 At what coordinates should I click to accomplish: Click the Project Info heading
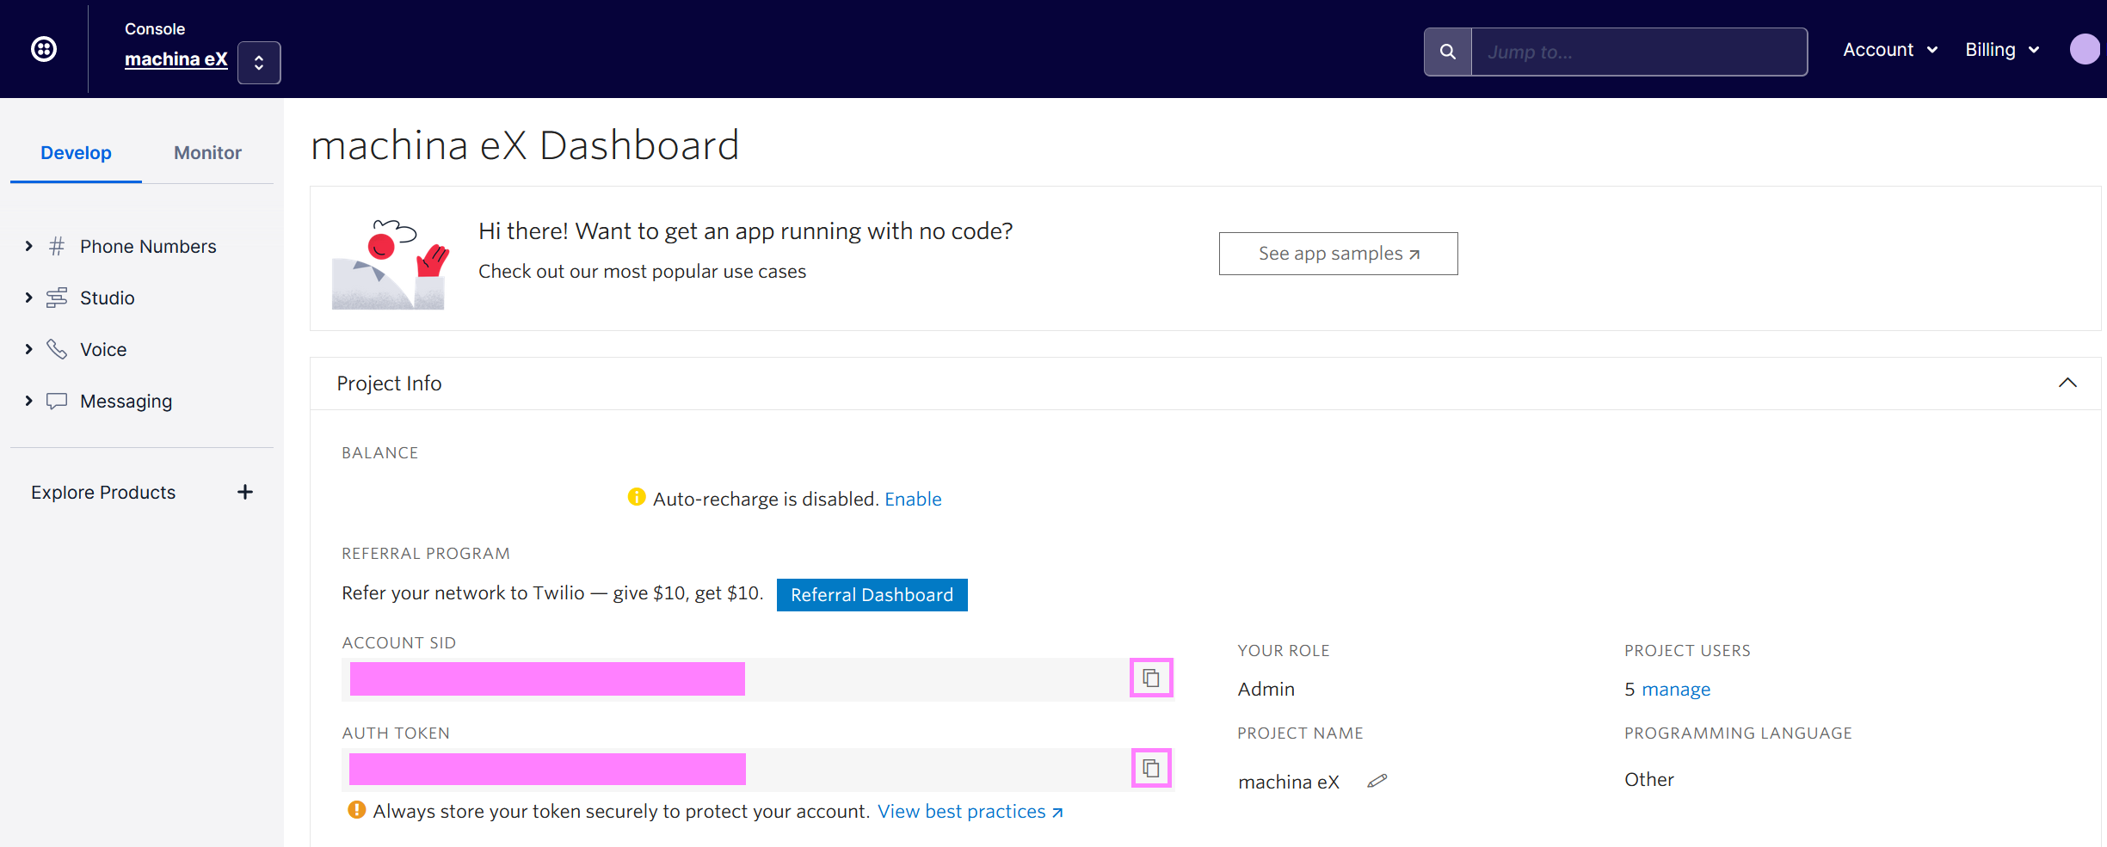click(x=389, y=384)
